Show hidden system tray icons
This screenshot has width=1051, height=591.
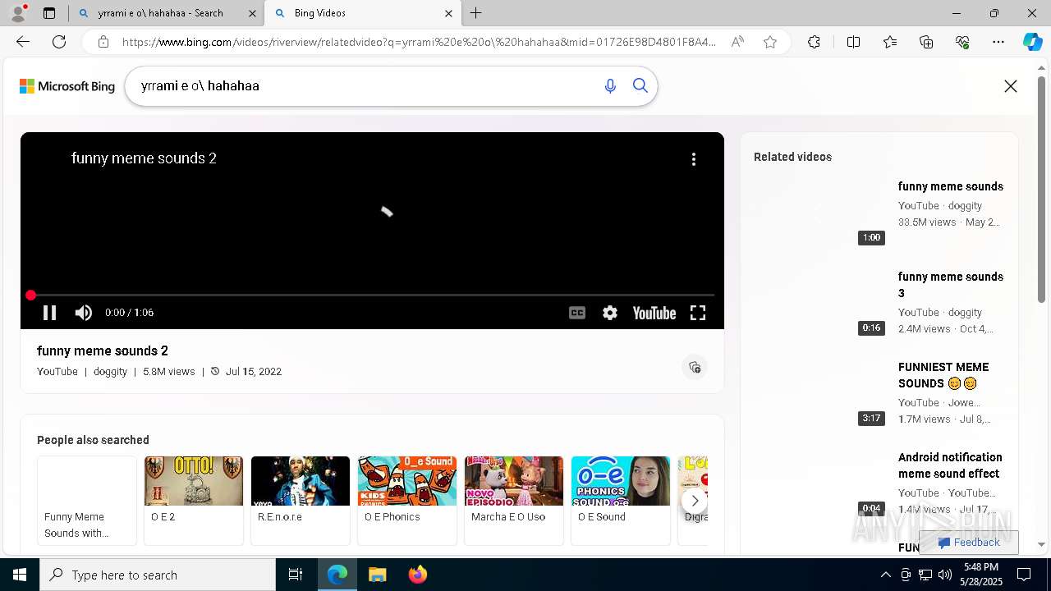pos(886,575)
